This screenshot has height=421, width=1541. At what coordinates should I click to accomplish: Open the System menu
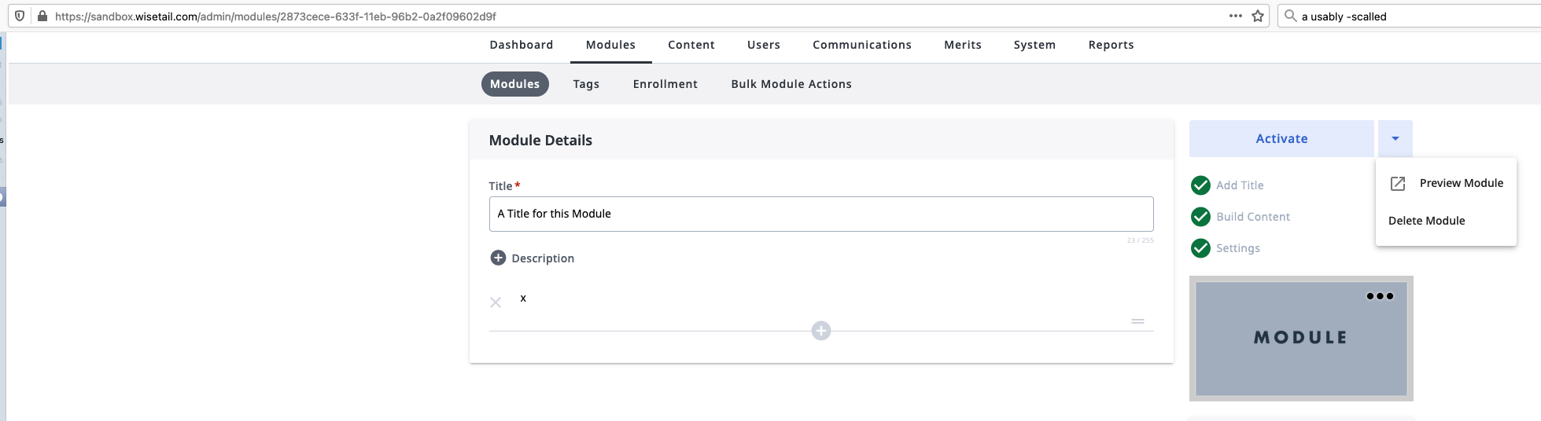point(1034,45)
